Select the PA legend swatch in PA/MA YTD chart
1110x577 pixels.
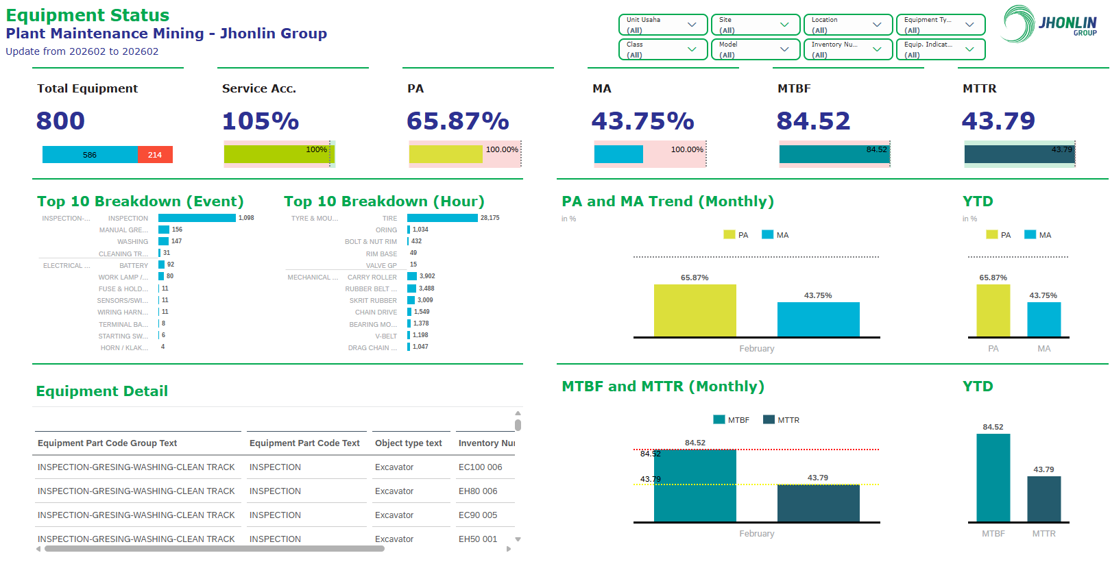(992, 234)
